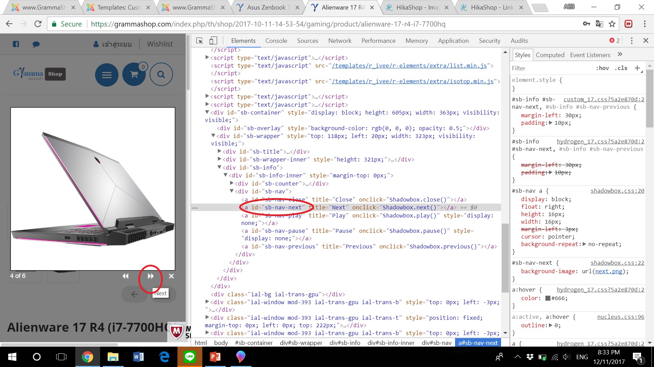Switch to the Console tab

coord(276,41)
